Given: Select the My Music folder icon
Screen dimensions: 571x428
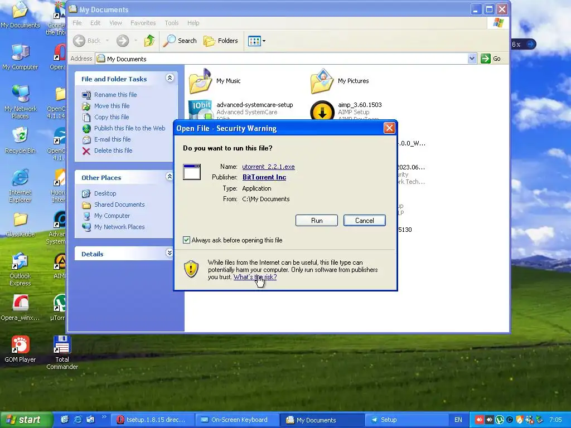Looking at the screenshot, I should click(x=200, y=81).
